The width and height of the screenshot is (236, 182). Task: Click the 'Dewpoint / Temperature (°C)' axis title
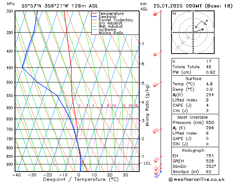point(81,179)
